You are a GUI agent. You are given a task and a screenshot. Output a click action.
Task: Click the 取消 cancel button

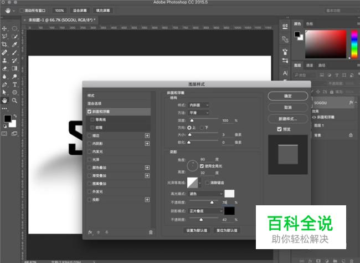pos(287,108)
